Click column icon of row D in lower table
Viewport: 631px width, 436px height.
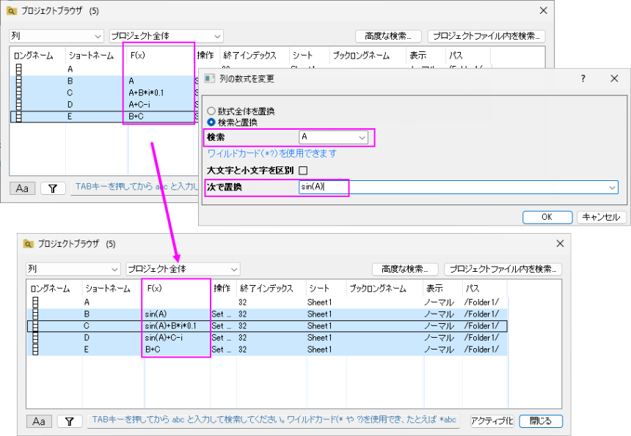(35, 338)
